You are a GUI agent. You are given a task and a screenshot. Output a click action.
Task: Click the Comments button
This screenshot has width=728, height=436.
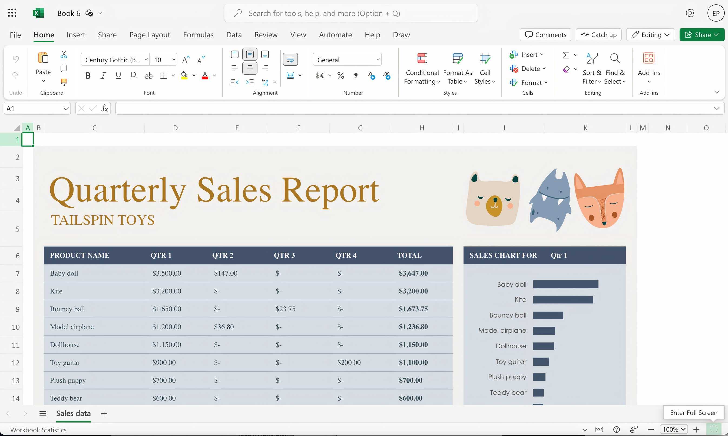545,35
